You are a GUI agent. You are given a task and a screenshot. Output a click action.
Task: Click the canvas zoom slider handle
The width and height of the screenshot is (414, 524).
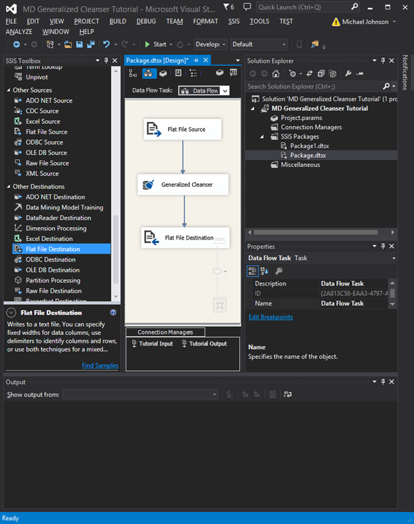tap(219, 272)
